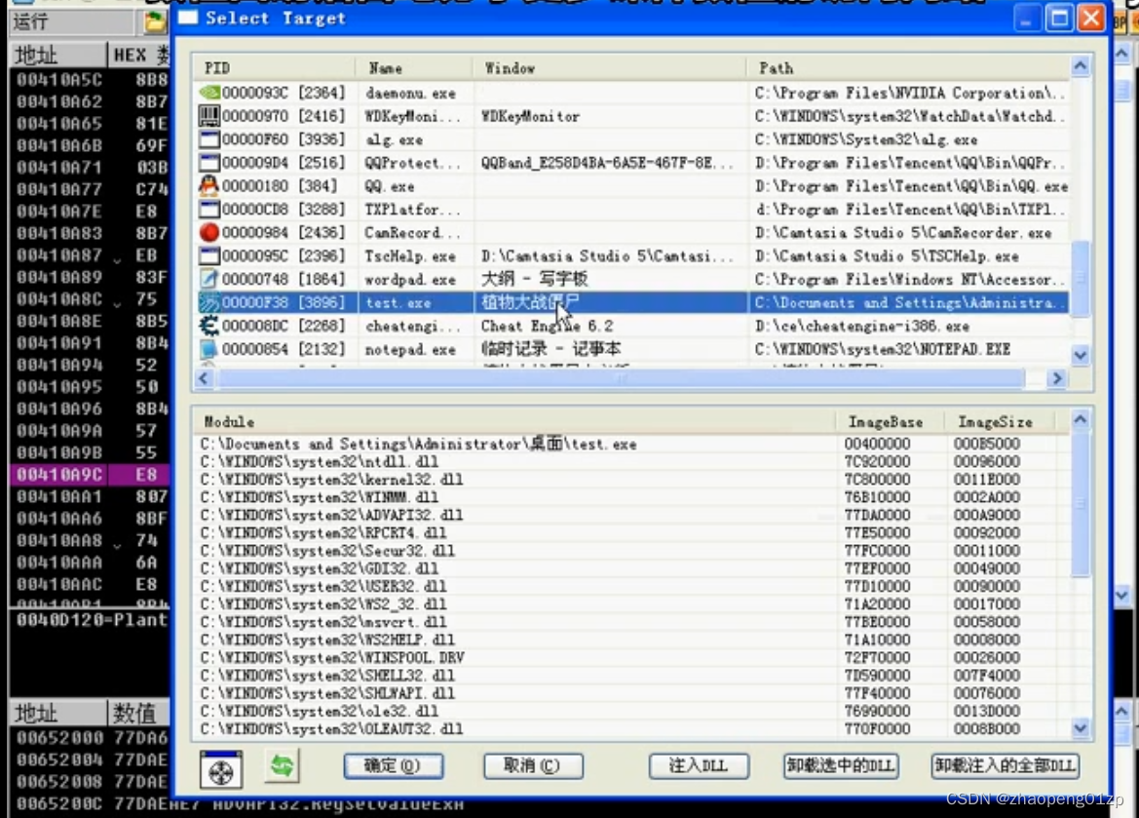Viewport: 1139px width, 818px height.
Task: Select the 植物大战僵尸 window entry
Action: 530,302
